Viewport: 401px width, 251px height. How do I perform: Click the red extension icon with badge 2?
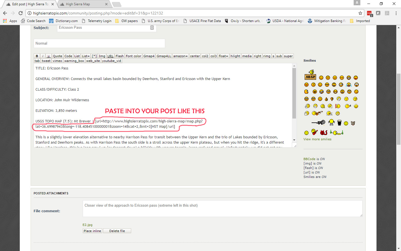click(370, 13)
